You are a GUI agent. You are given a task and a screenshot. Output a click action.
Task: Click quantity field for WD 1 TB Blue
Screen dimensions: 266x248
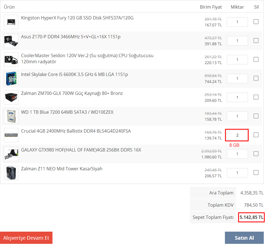click(237, 116)
